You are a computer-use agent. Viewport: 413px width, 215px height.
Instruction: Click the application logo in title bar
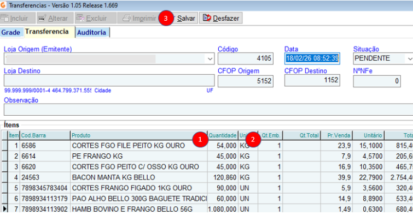[x=3, y=5]
